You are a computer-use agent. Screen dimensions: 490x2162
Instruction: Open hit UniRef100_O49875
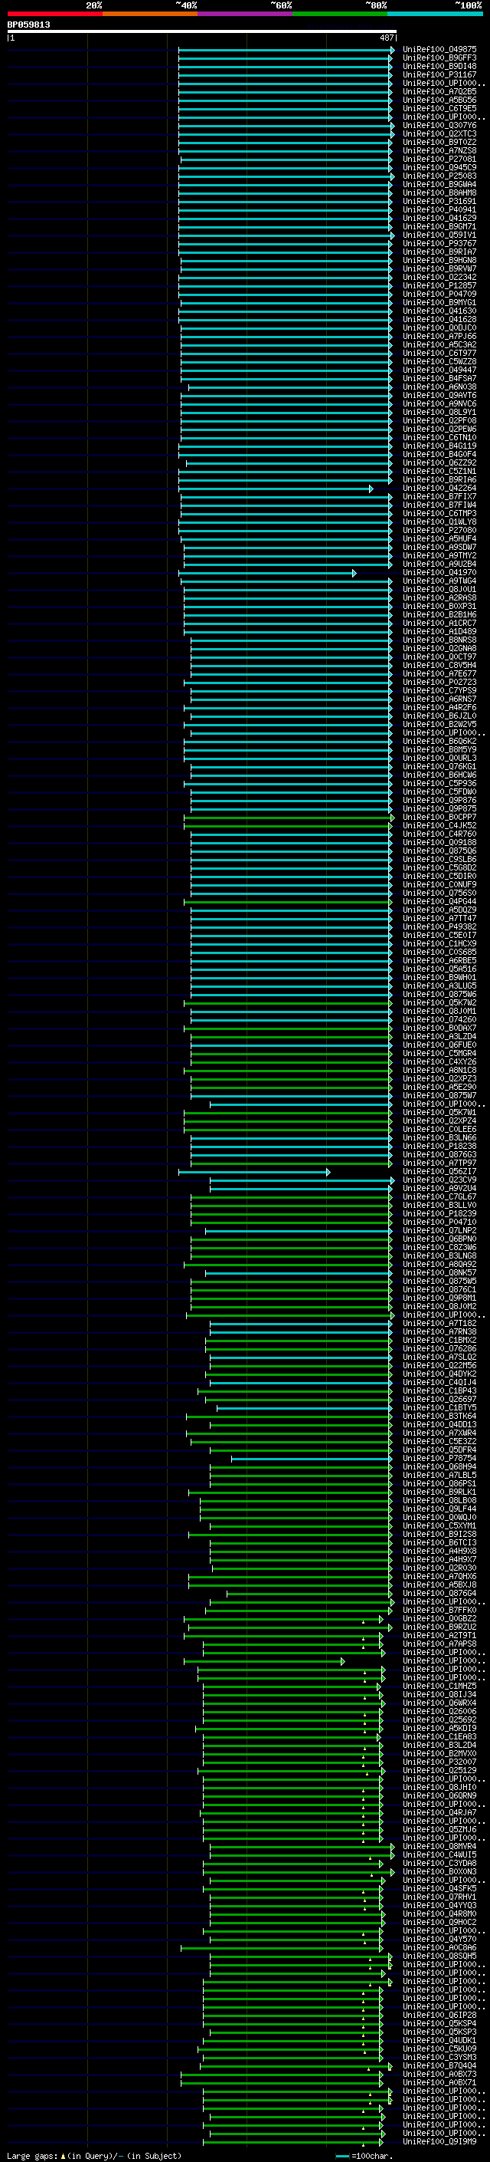click(439, 50)
